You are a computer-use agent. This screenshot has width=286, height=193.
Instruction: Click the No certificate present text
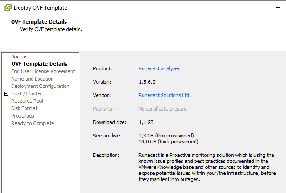click(162, 109)
